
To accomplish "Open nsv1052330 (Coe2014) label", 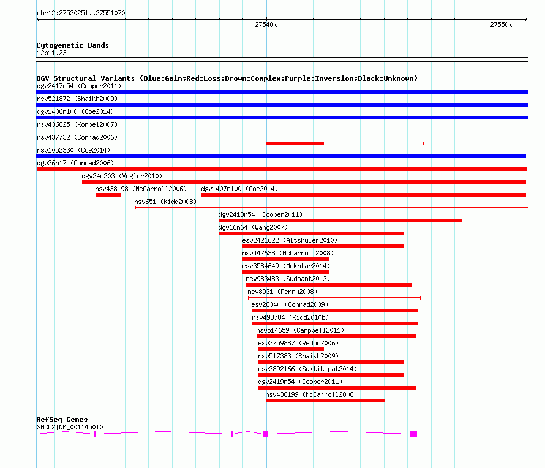I will (73, 150).
